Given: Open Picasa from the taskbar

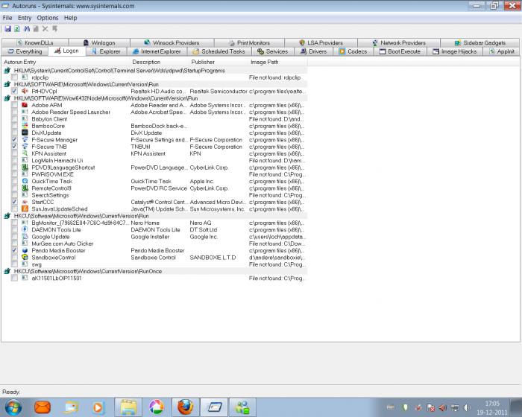Looking at the screenshot, I should [157, 407].
